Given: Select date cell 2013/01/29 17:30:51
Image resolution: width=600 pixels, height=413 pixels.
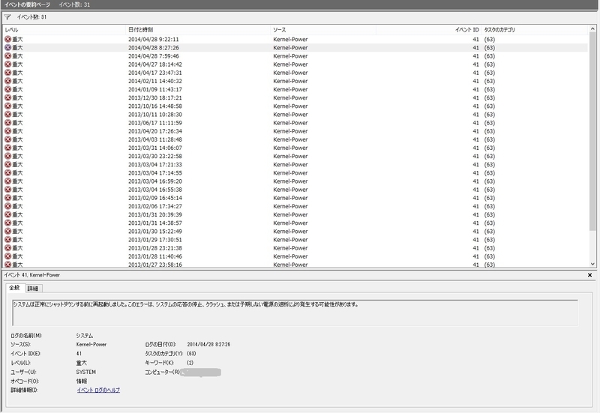Looking at the screenshot, I should [155, 240].
